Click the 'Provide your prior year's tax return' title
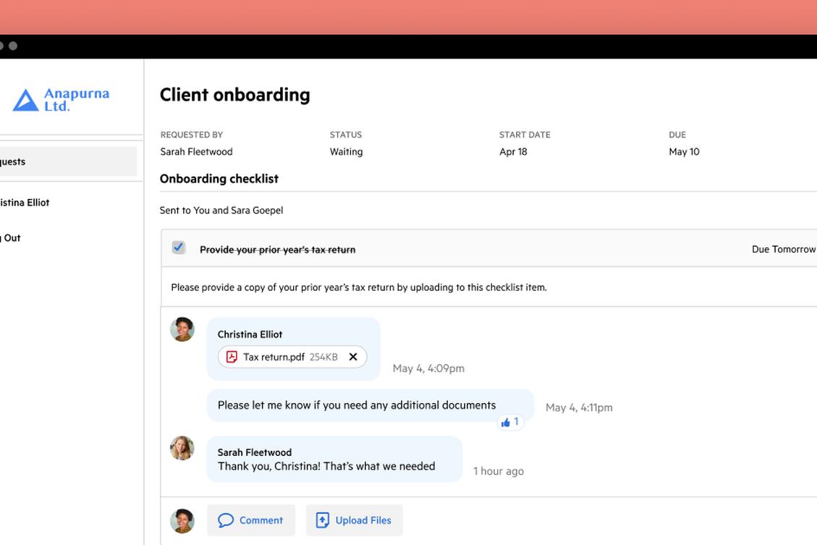Image resolution: width=817 pixels, height=545 pixels. click(278, 250)
